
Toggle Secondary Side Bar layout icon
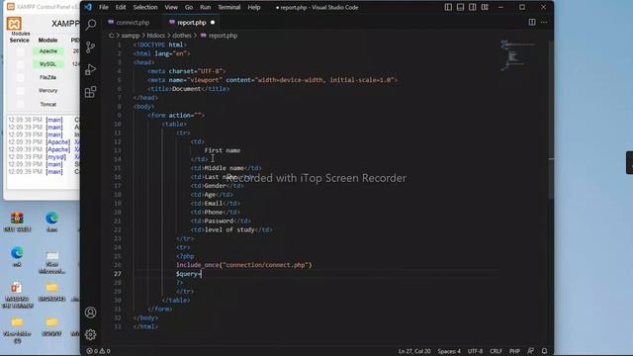click(x=473, y=7)
